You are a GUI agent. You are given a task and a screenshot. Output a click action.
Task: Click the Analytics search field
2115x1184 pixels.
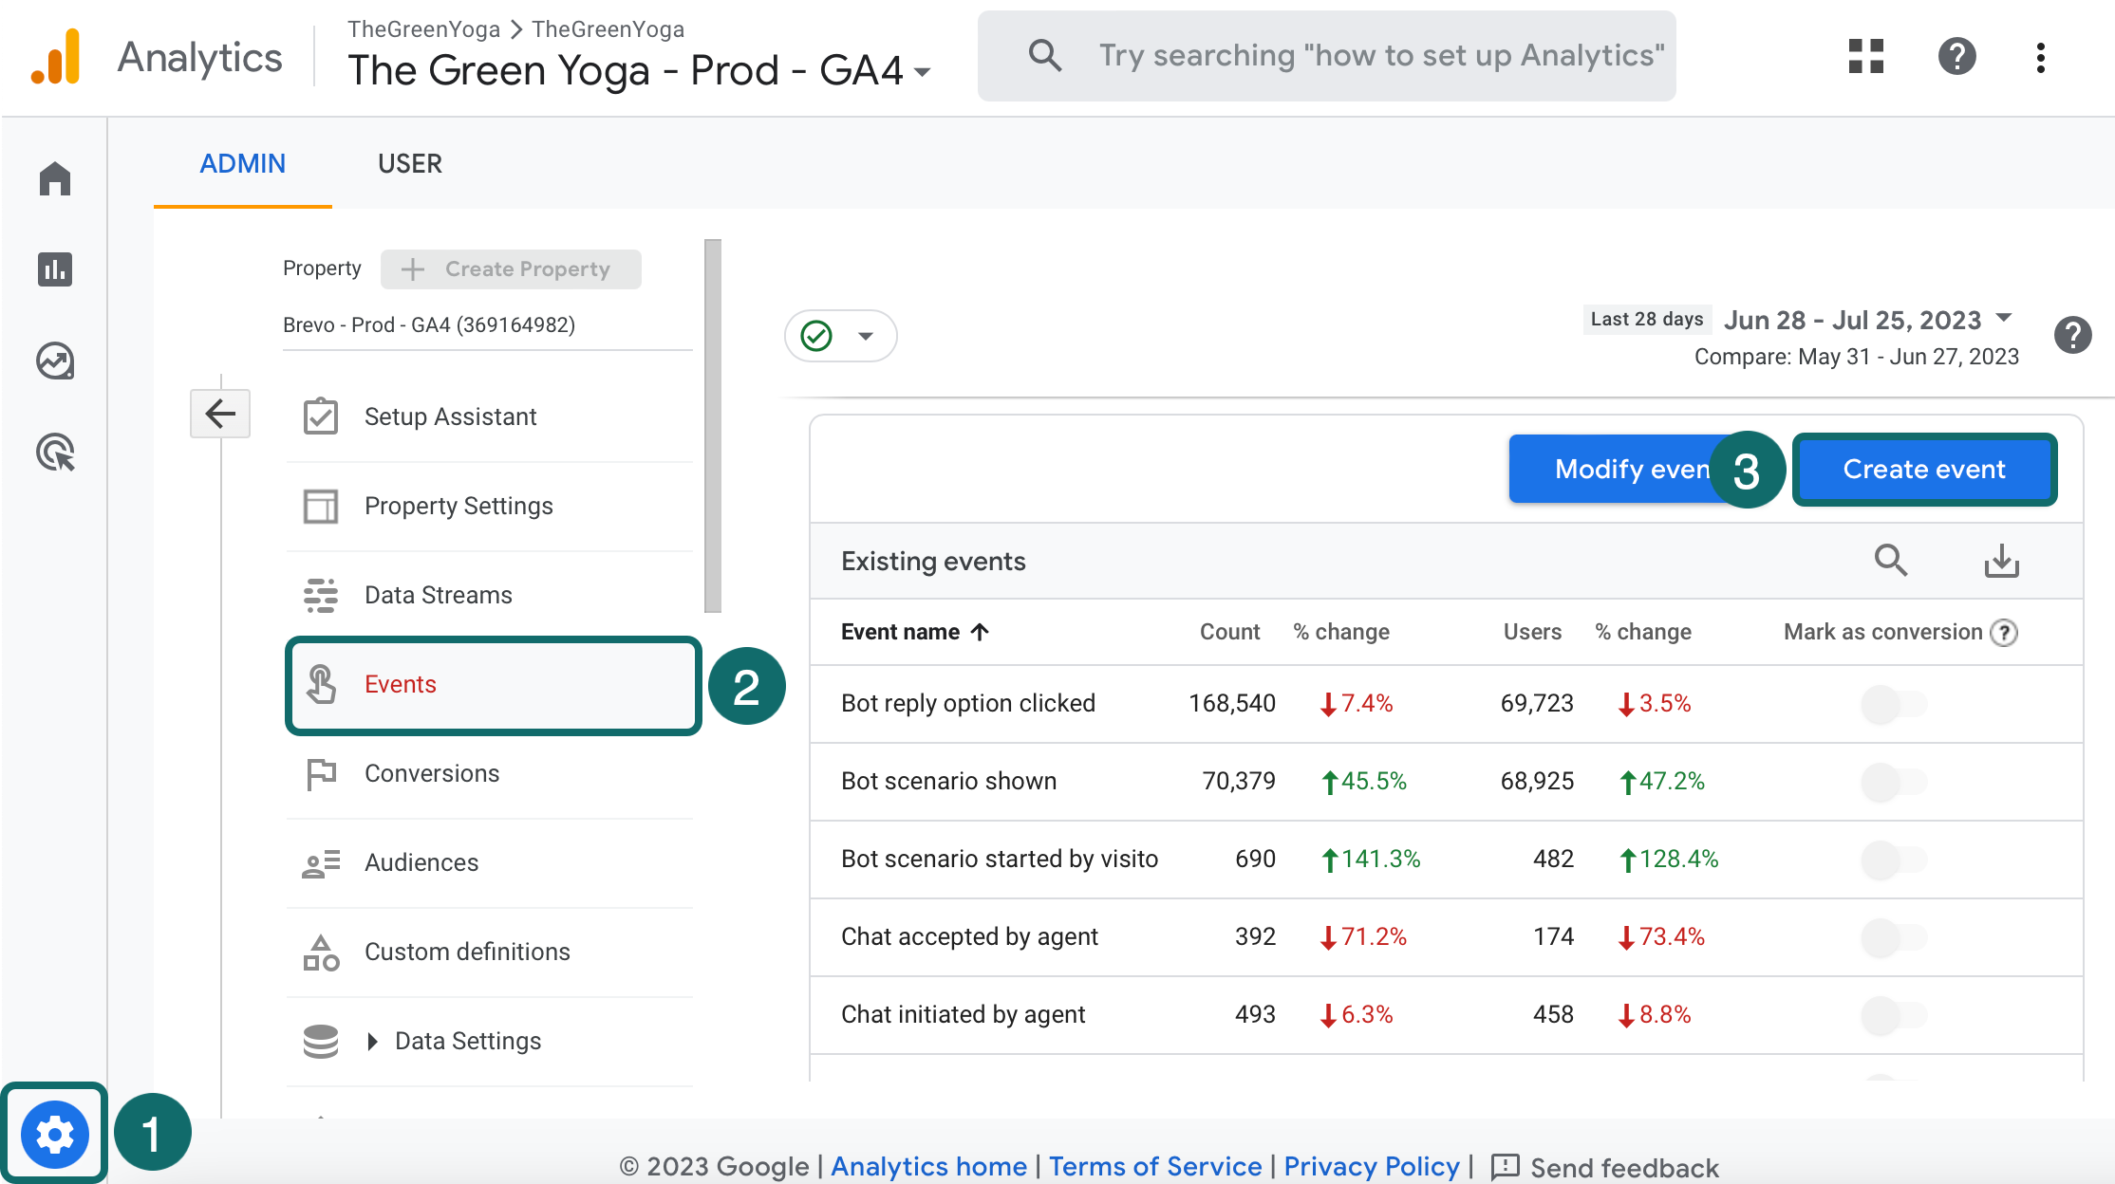pyautogui.click(x=1326, y=56)
